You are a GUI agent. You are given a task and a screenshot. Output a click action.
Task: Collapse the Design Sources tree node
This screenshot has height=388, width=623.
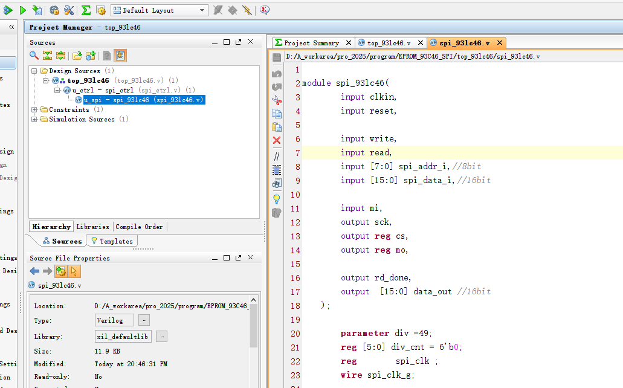tap(34, 71)
